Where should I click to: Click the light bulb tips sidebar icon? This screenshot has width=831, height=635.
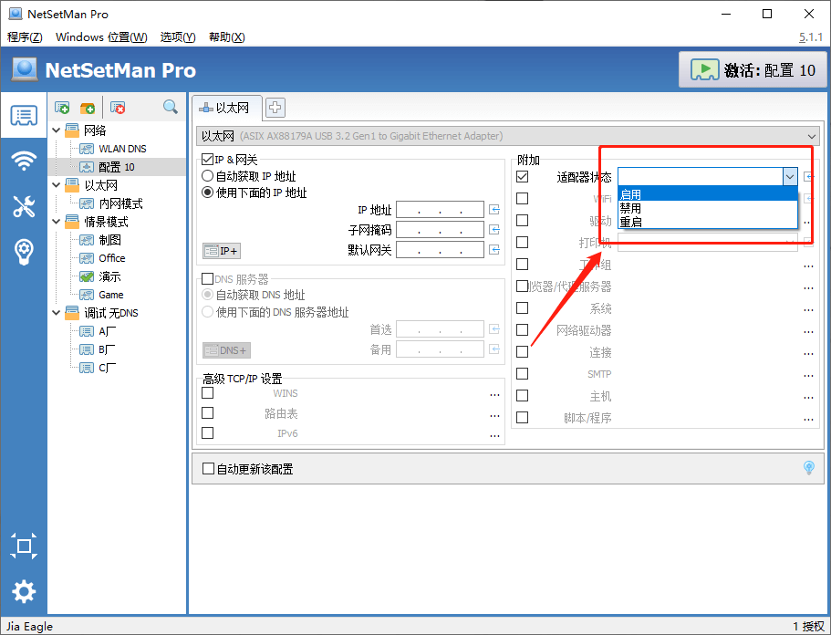24,251
